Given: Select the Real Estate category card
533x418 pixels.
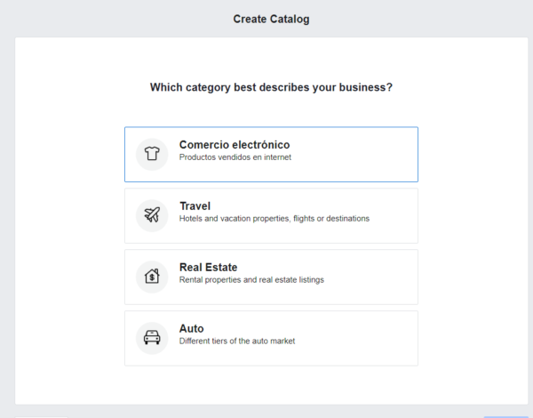Looking at the screenshot, I should pos(271,277).
